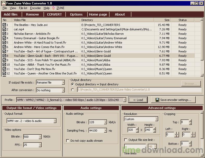
Task: Click the Height field showing 240
Action: point(149,130)
